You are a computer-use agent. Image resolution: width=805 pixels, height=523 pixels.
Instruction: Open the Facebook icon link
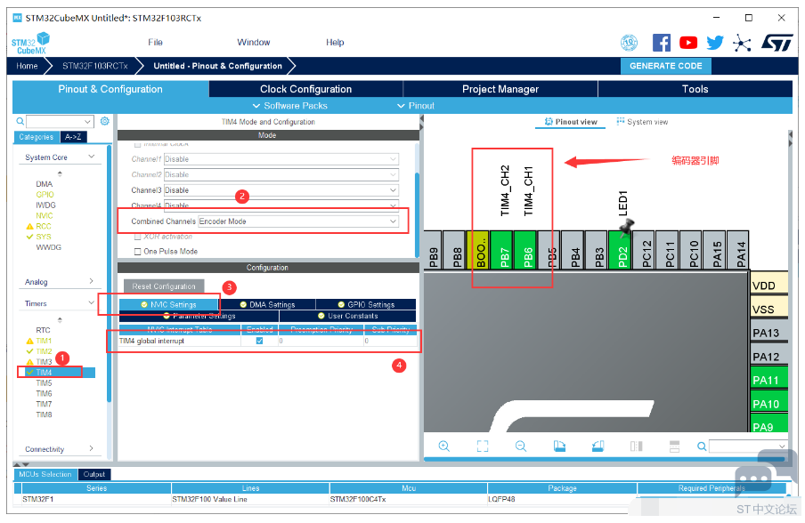pos(662,43)
